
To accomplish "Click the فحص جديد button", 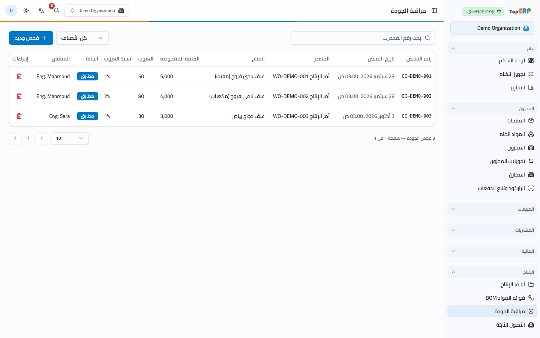I will point(31,38).
